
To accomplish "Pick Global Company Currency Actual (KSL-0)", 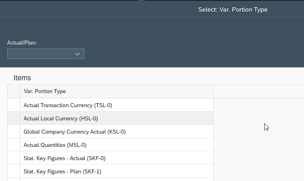I will [x=75, y=132].
